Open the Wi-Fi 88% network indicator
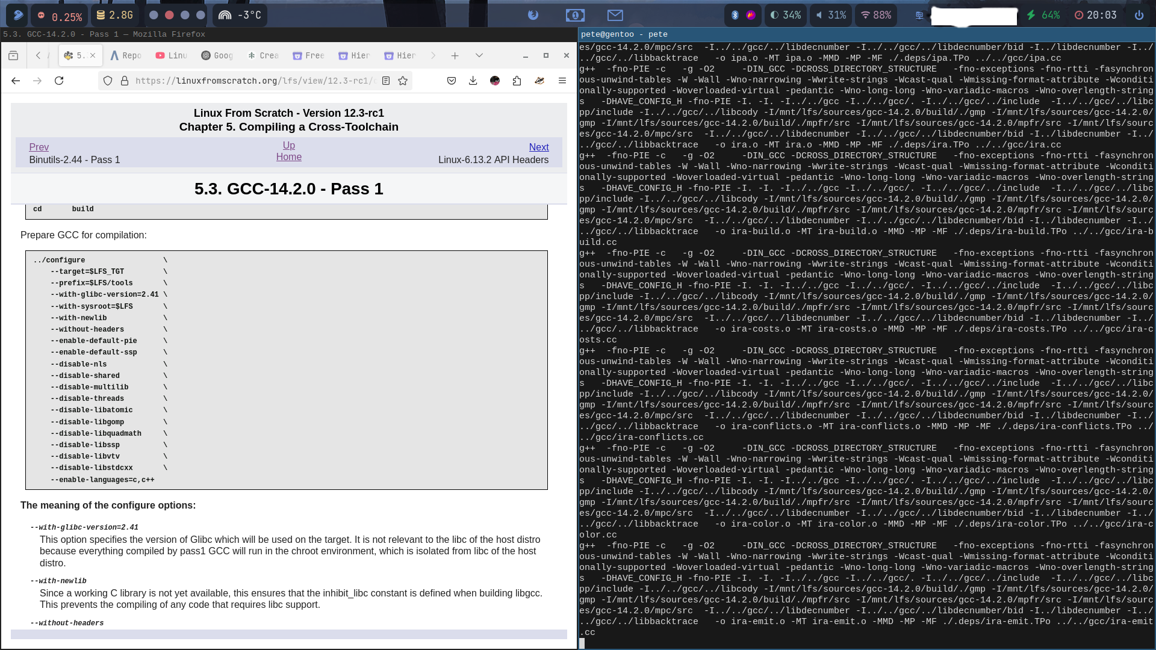The image size is (1156, 650). point(876,15)
